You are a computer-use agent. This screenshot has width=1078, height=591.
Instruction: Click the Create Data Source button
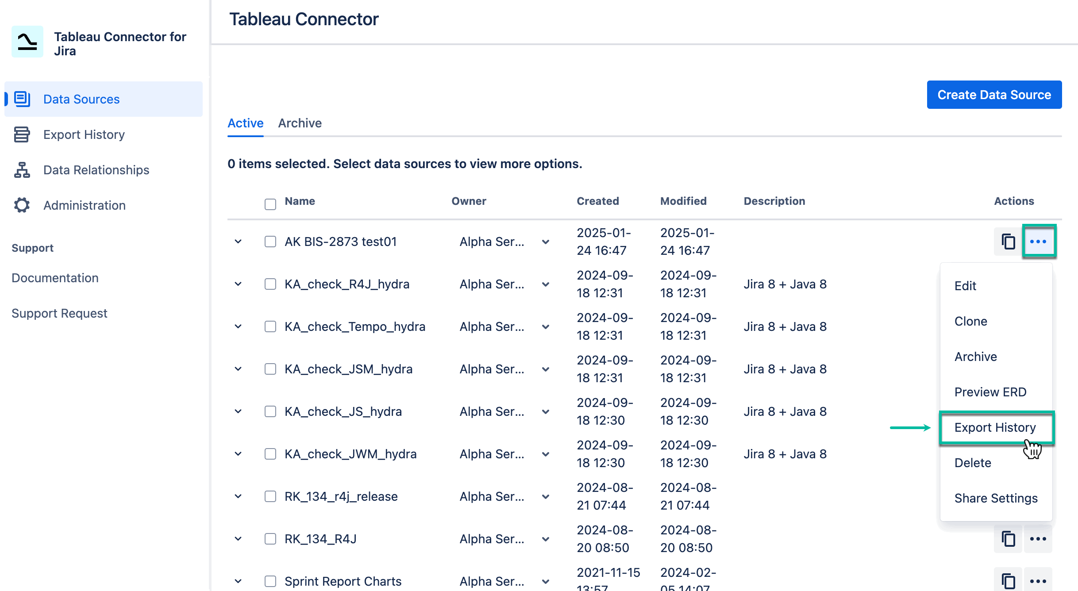tap(994, 94)
